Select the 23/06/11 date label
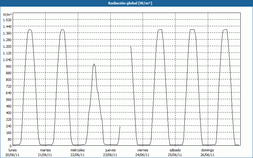 pos(110,155)
